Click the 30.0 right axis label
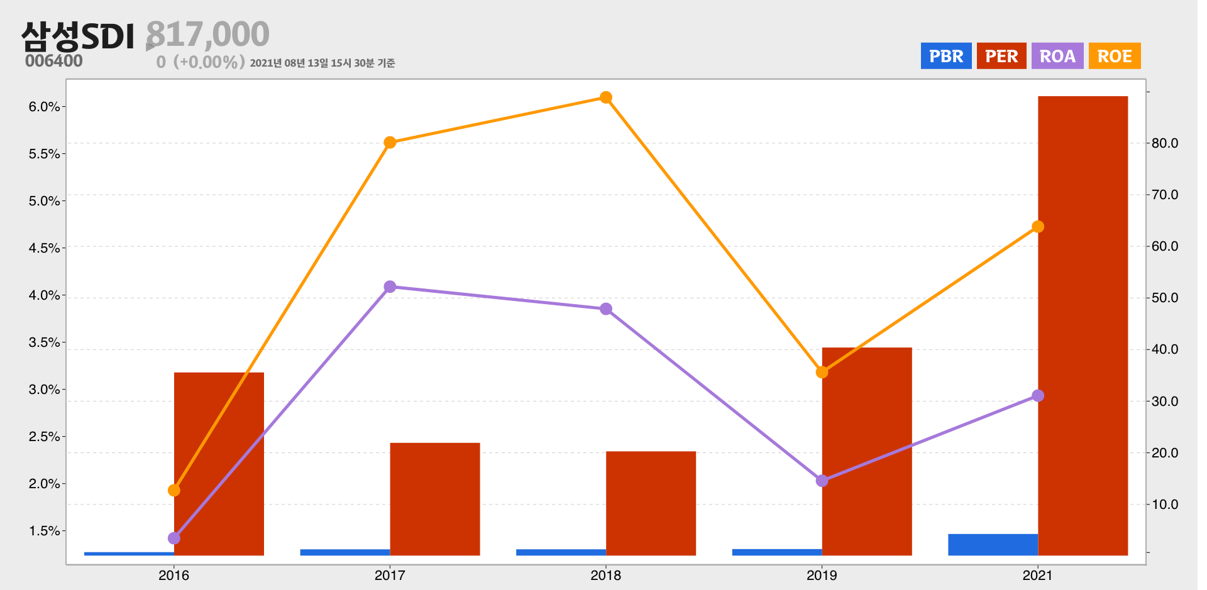1207x590 pixels. click(x=1165, y=402)
